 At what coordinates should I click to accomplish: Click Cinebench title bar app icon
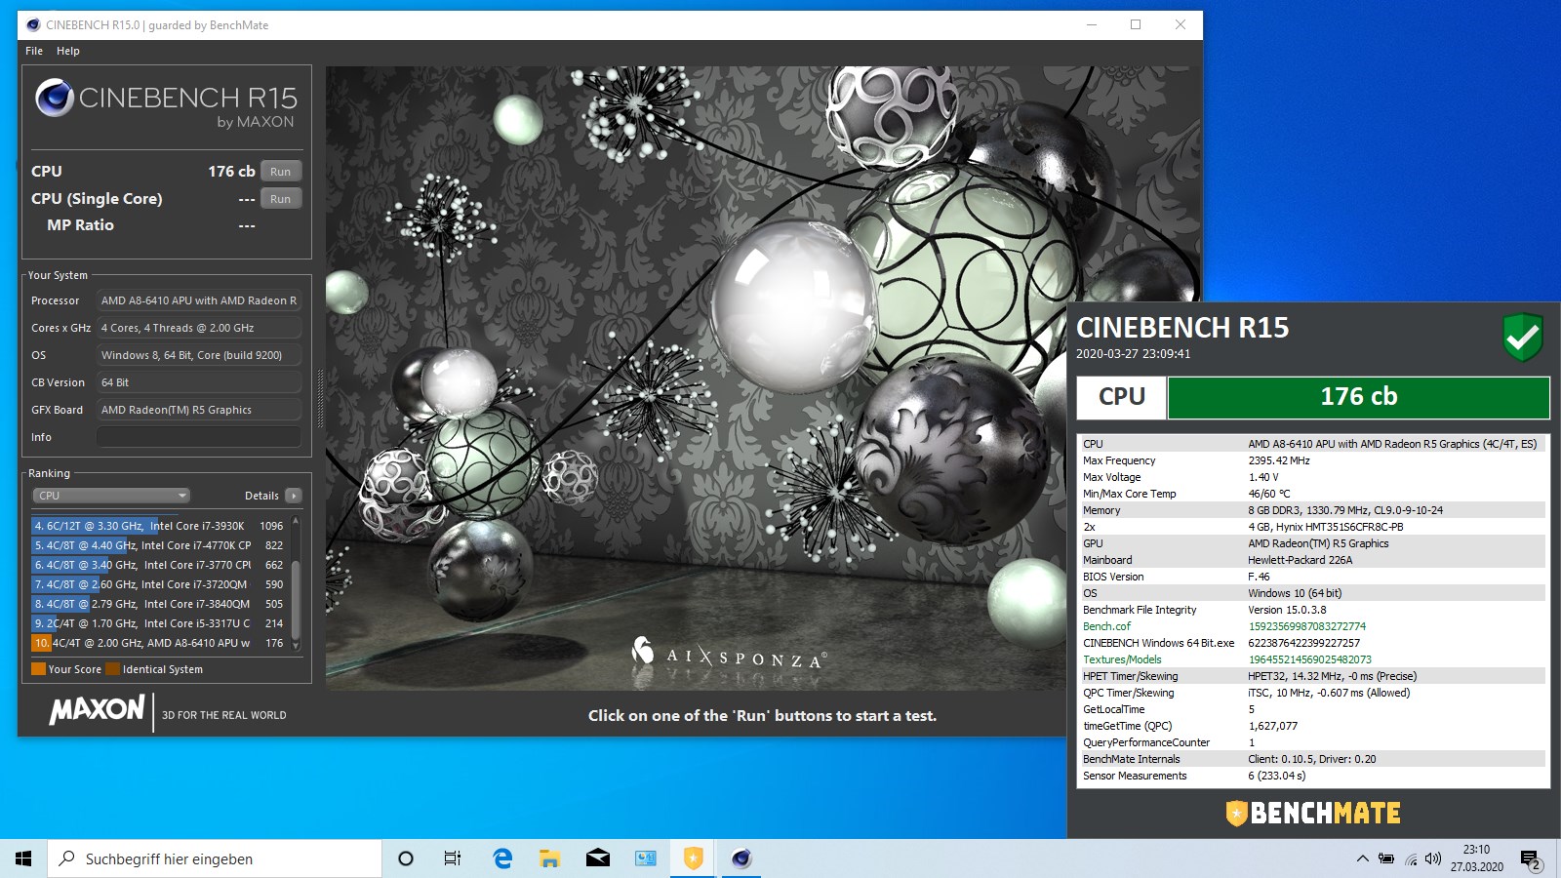[x=33, y=24]
